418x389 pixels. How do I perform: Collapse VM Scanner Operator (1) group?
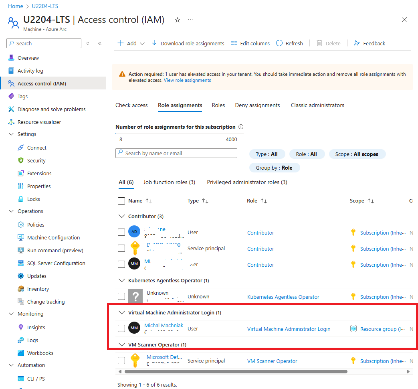point(121,344)
